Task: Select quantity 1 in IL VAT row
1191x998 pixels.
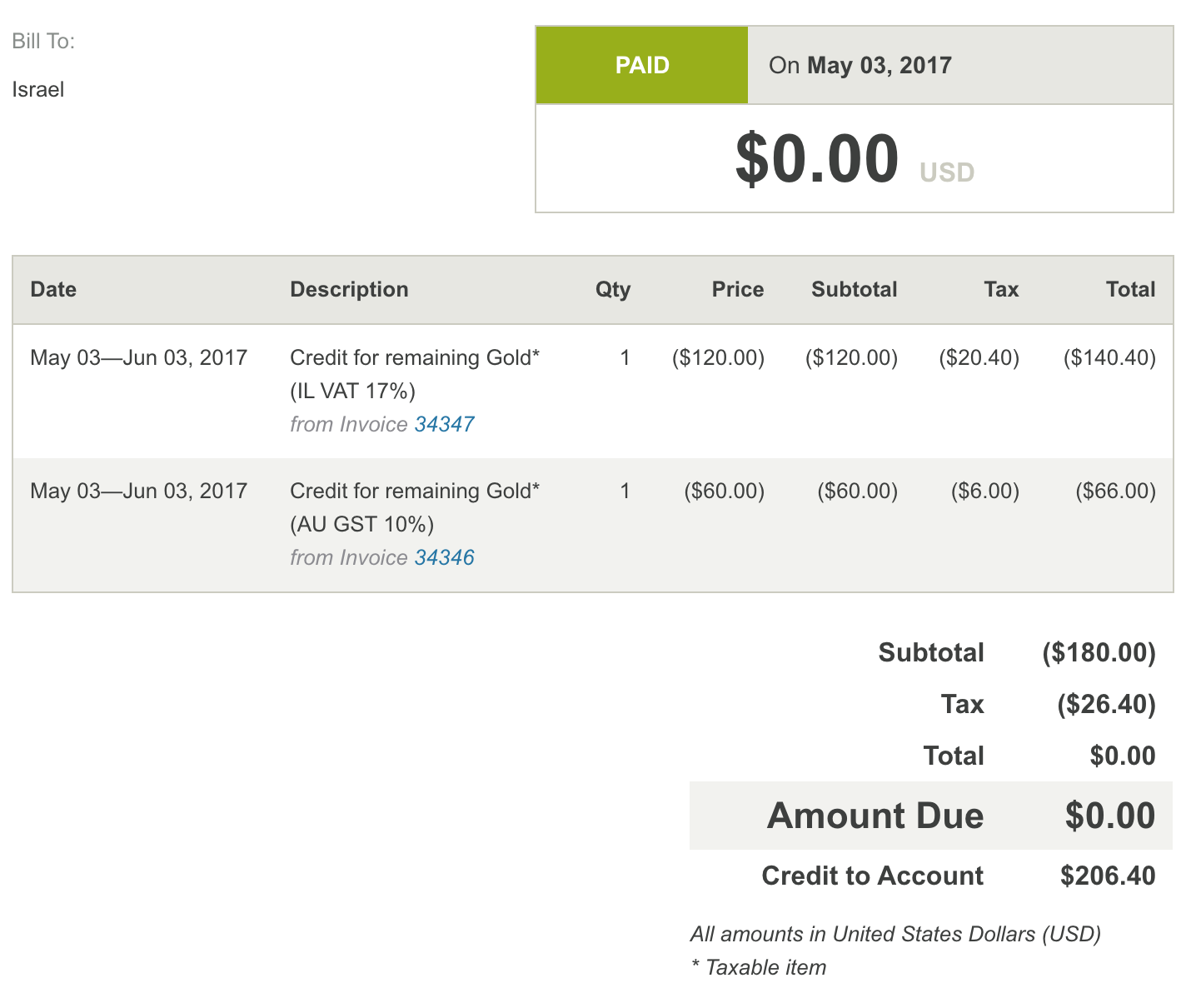Action: pyautogui.click(x=625, y=357)
